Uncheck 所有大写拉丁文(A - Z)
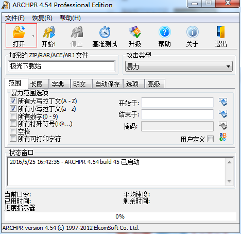The image size is (241, 234). pyautogui.click(x=13, y=101)
